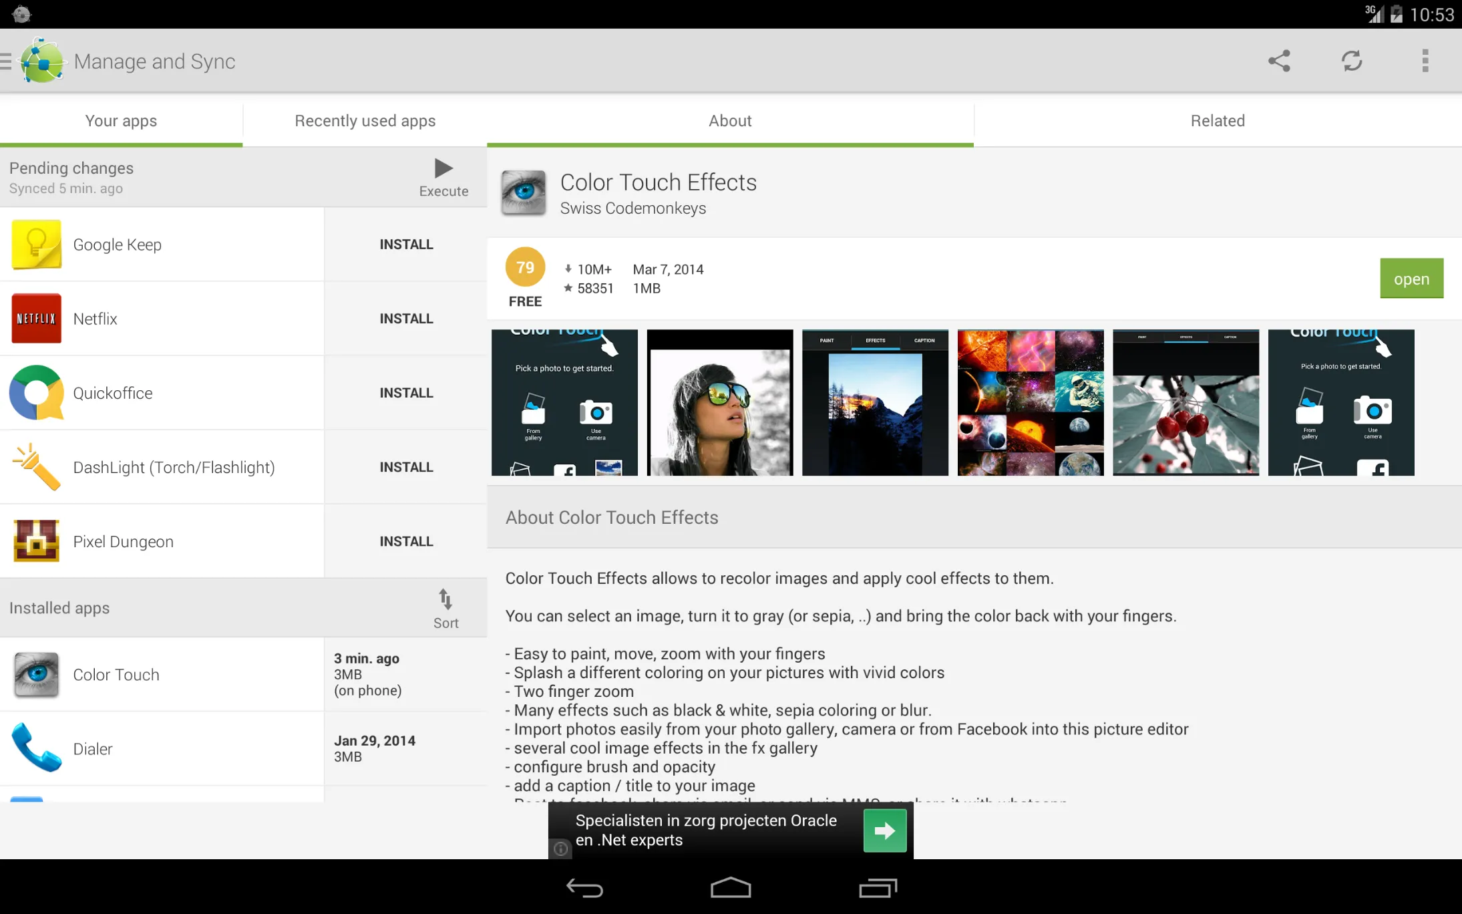
Task: Open the Related tab
Action: pos(1217,120)
